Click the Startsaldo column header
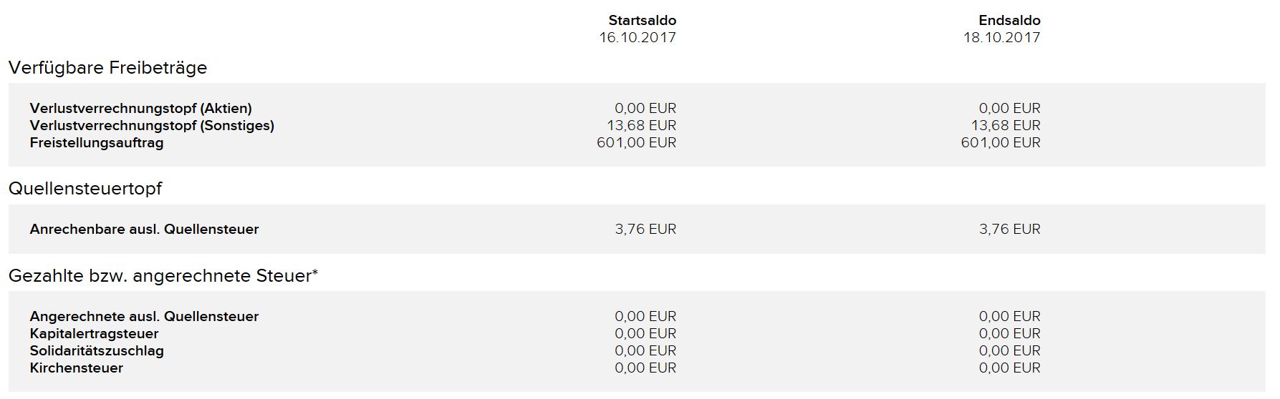 pos(642,20)
